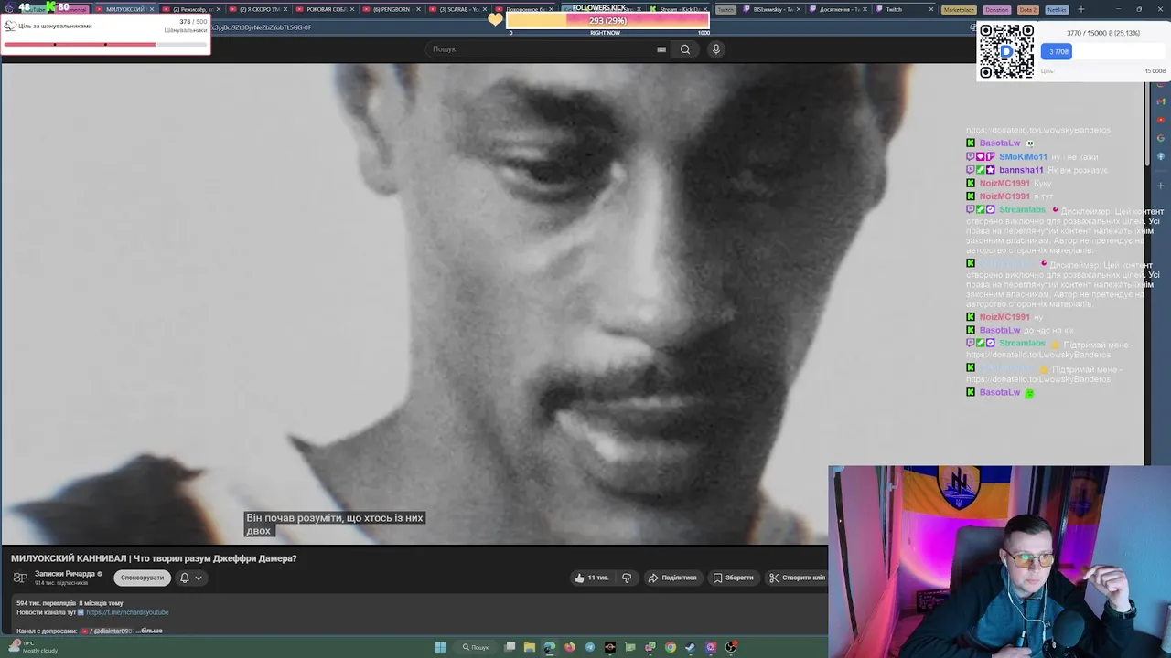Switch to МИЛУОКСКИЙ browser tab
Image resolution: width=1171 pixels, height=658 pixels.
click(x=125, y=9)
